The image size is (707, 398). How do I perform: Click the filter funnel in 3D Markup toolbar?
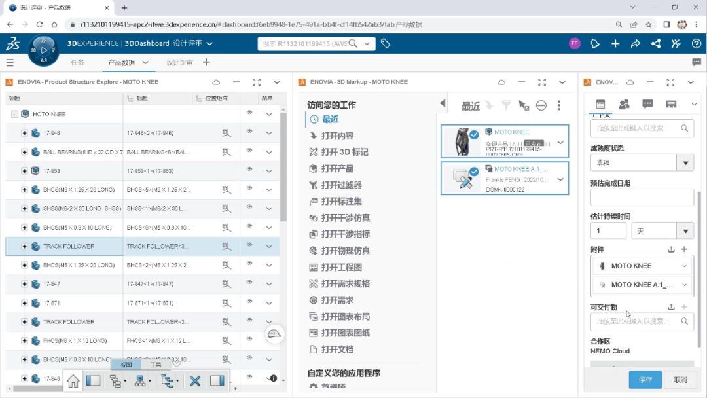click(507, 105)
